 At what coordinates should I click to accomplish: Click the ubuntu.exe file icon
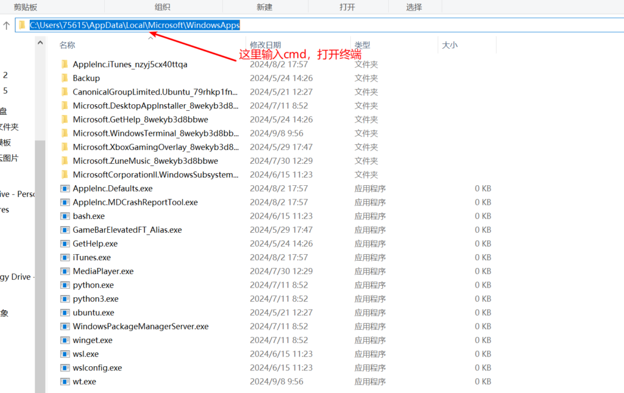coord(65,313)
